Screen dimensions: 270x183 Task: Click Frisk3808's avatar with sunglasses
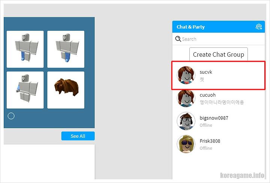point(186,144)
